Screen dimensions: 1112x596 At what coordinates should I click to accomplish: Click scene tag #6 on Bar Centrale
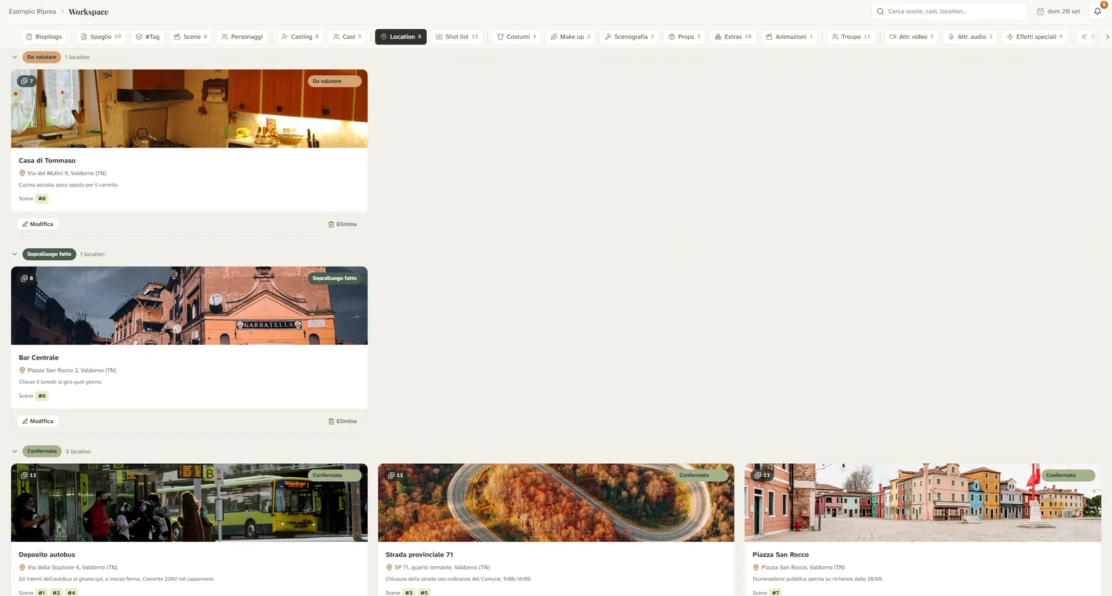tap(42, 396)
